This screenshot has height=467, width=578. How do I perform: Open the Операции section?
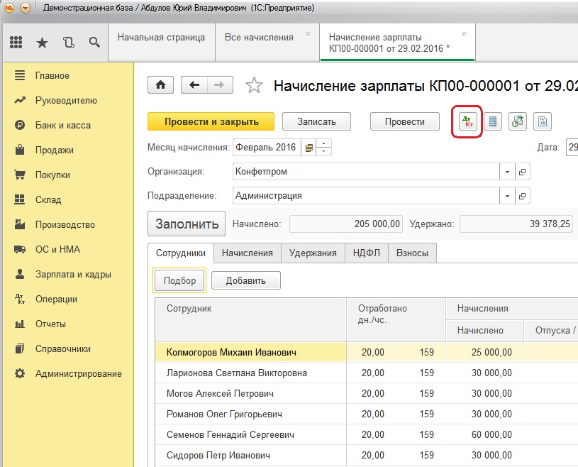coord(68,300)
